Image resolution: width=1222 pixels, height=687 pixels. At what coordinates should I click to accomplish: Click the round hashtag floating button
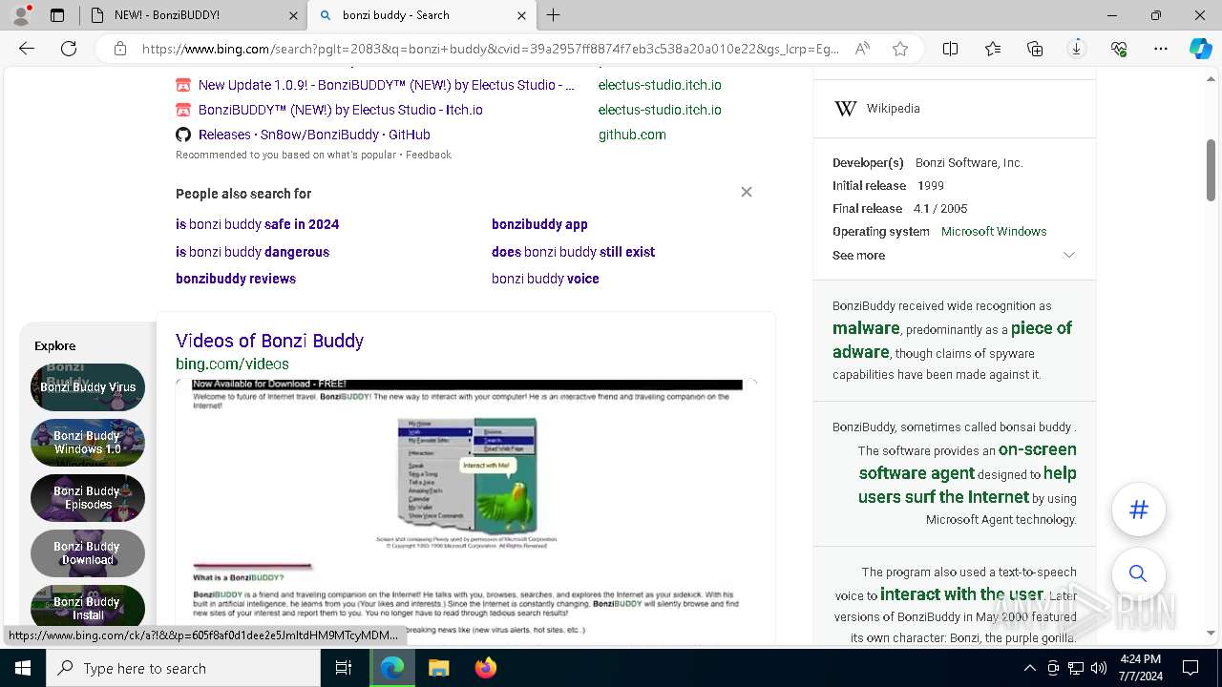click(1139, 510)
